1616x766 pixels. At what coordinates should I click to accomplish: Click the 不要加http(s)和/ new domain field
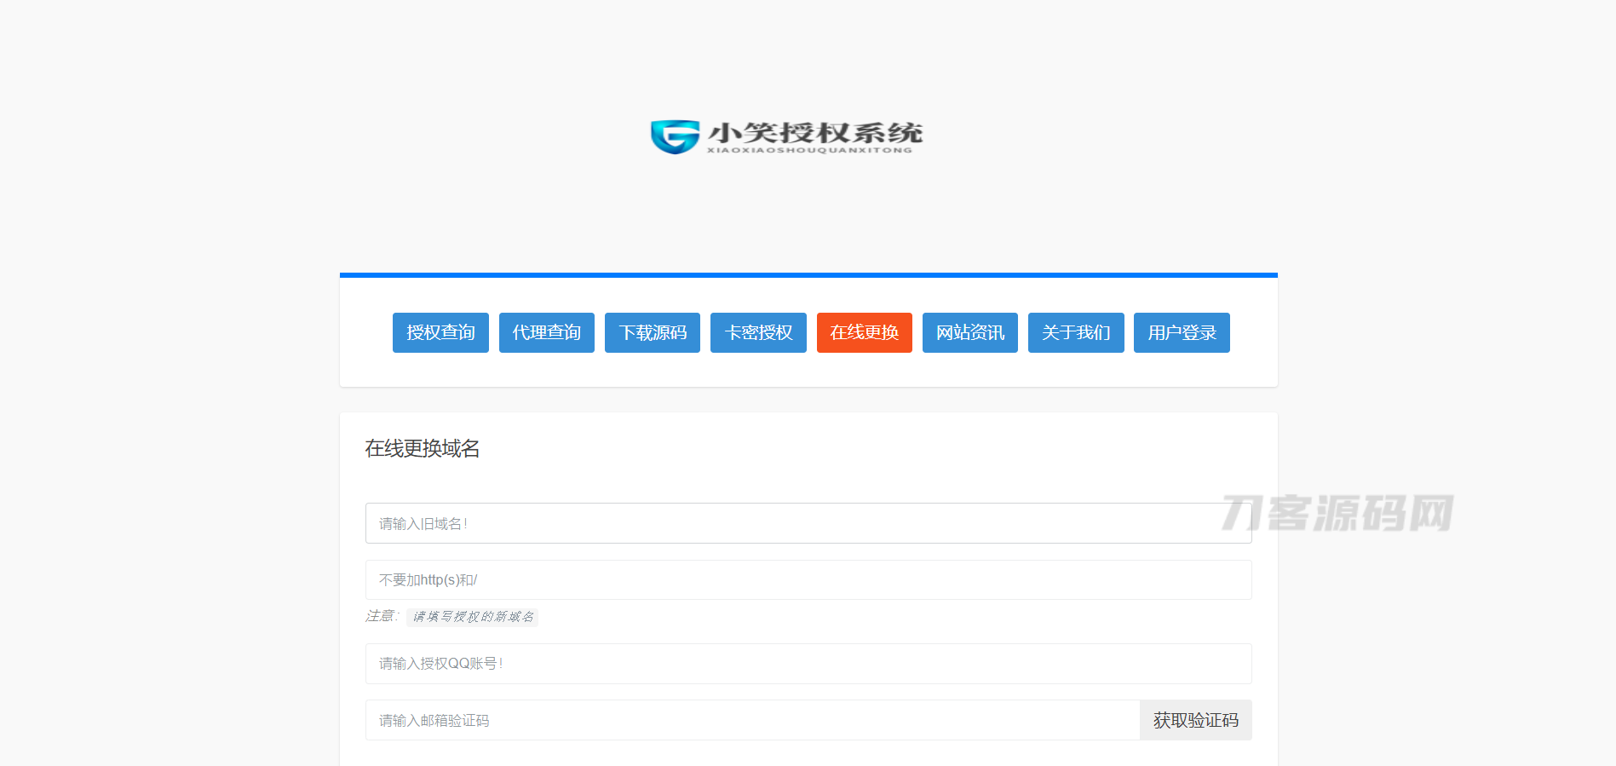tap(808, 580)
